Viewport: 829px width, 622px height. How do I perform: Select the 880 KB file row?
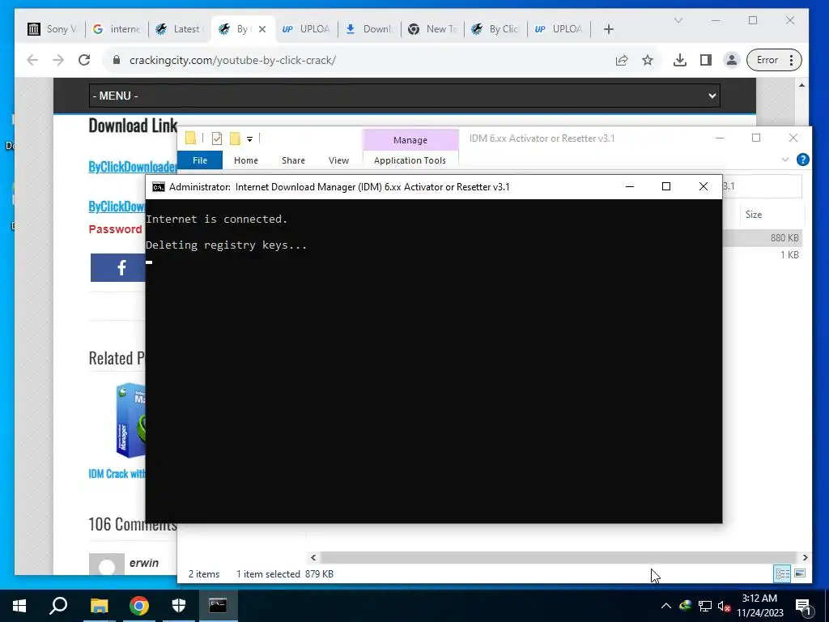[762, 238]
